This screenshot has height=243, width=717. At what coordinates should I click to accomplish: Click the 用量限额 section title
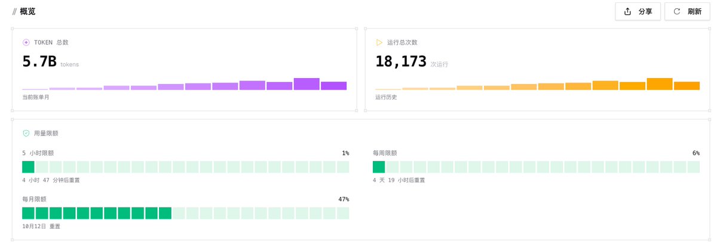click(46, 133)
